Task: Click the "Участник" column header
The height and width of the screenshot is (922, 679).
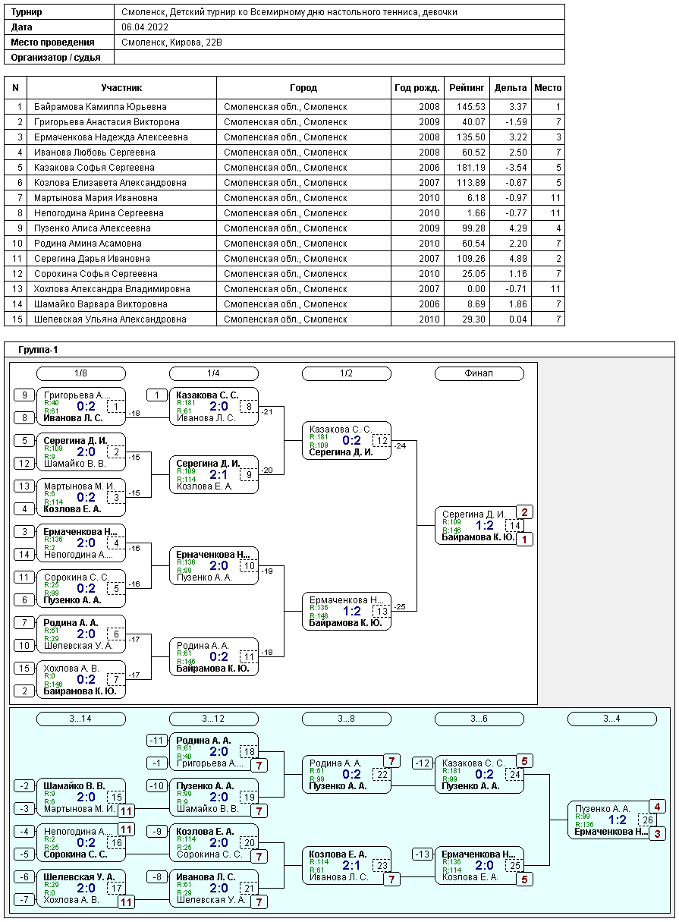Action: [121, 88]
